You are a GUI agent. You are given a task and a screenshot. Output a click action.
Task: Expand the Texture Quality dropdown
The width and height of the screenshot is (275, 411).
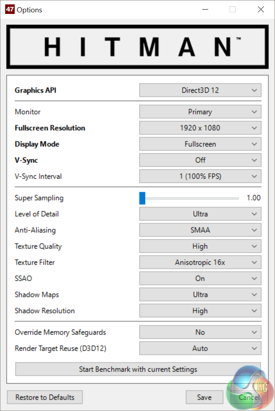(x=200, y=246)
